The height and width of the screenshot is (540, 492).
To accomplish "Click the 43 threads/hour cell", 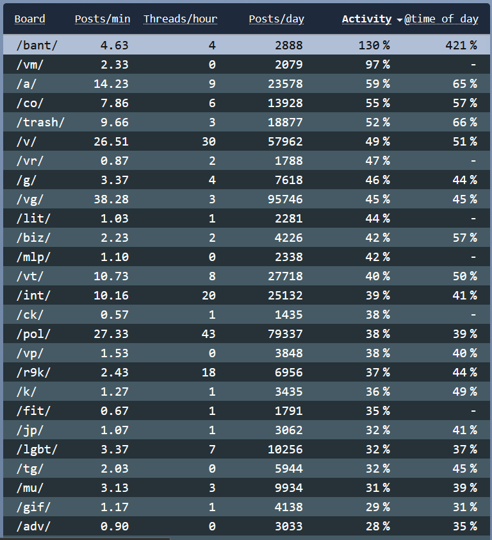I will pos(209,334).
